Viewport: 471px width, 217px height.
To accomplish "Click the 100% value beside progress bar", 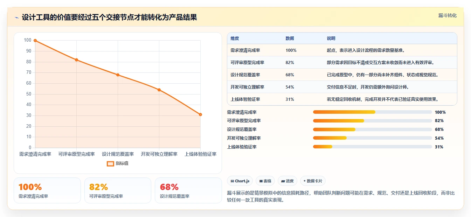I will (440, 112).
